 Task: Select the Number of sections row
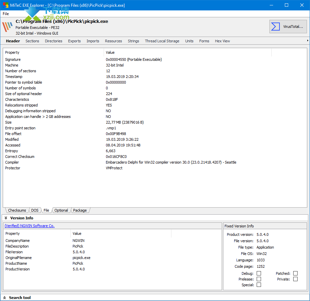(x=155, y=71)
